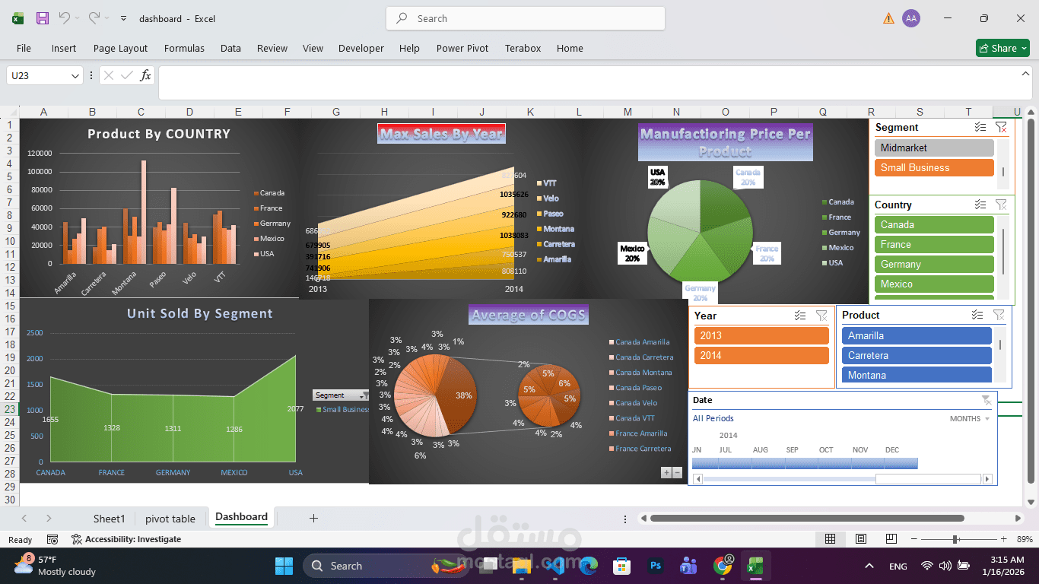Click the Share button
Image resolution: width=1039 pixels, height=584 pixels.
1002,48
